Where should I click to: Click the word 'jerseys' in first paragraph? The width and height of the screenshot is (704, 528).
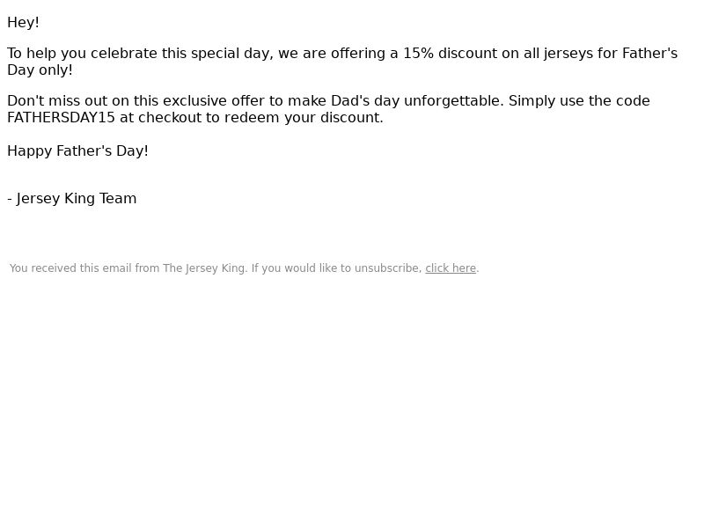coord(568,54)
